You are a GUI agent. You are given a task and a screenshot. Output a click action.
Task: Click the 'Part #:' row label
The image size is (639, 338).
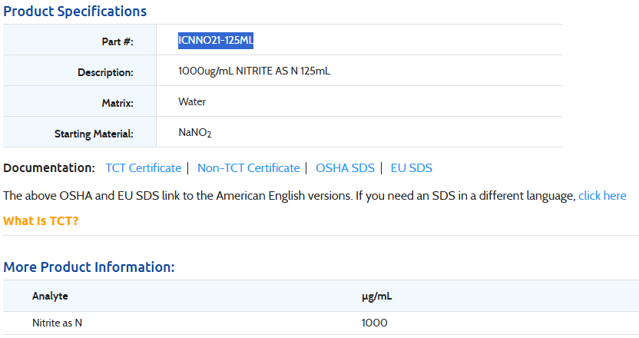pyautogui.click(x=117, y=41)
